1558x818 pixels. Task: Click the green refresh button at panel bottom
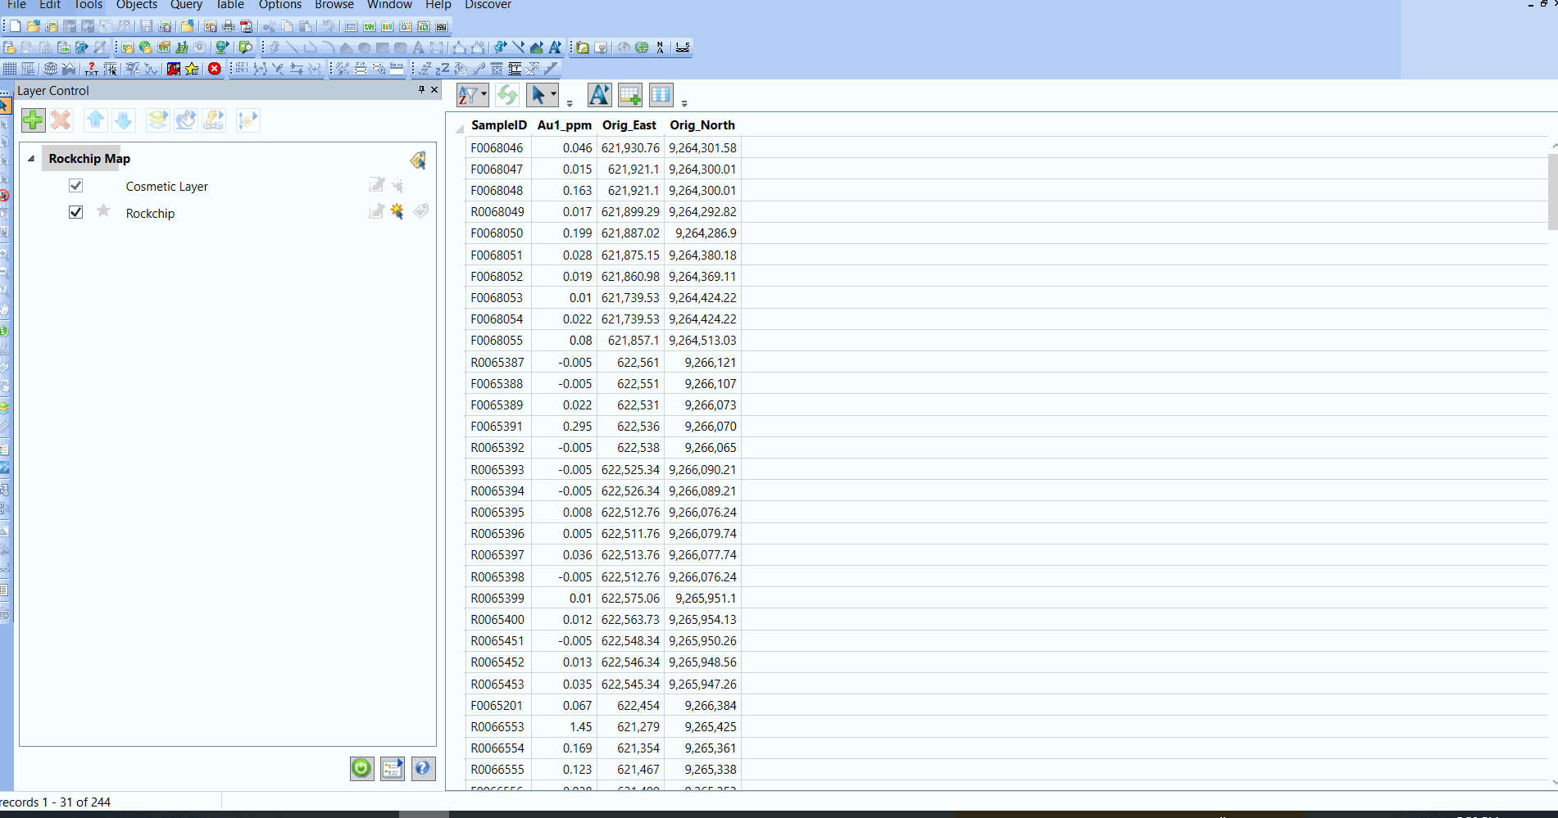(361, 768)
